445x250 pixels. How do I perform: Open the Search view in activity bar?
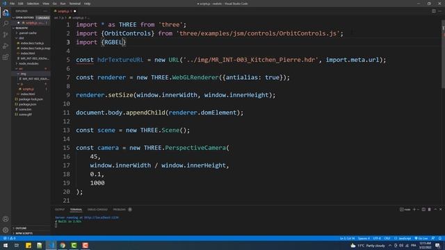6,24
